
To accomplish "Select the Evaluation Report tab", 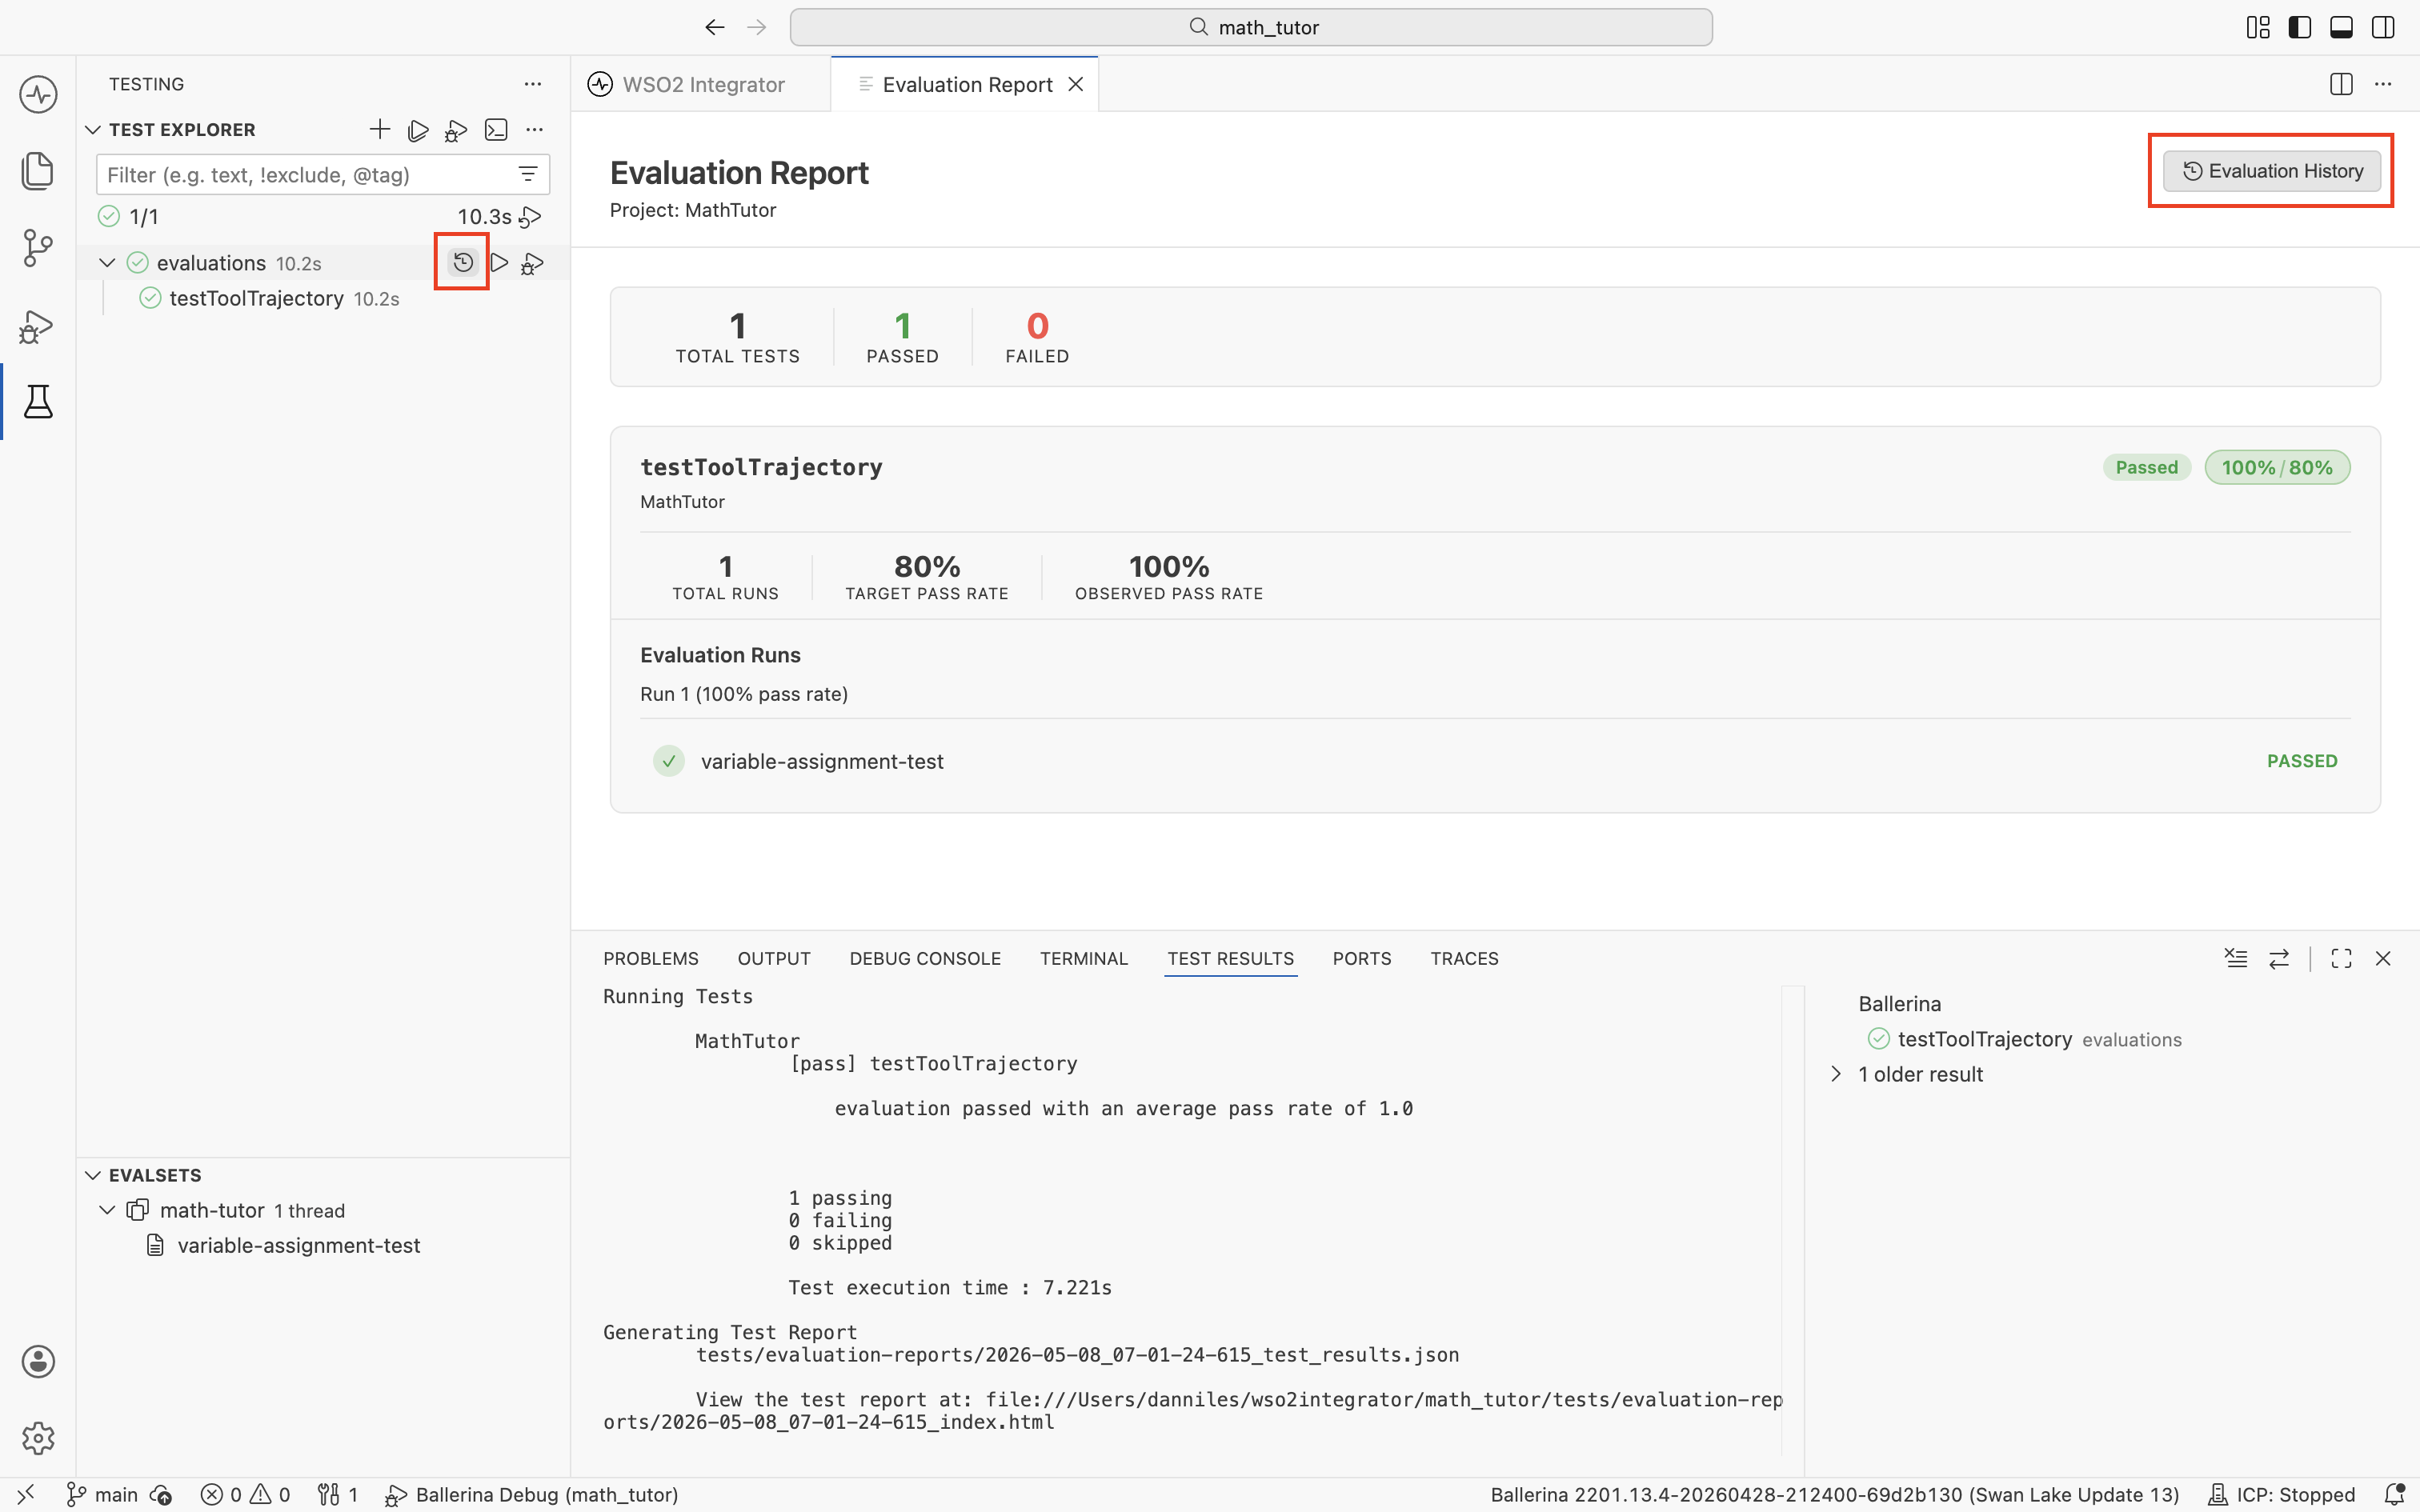I will pyautogui.click(x=967, y=84).
